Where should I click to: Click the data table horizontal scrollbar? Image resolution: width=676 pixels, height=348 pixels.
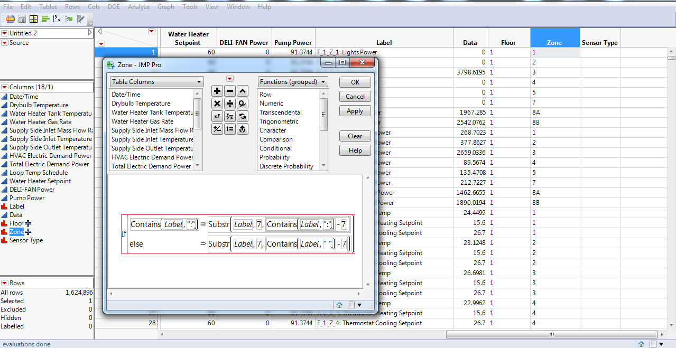click(551, 334)
